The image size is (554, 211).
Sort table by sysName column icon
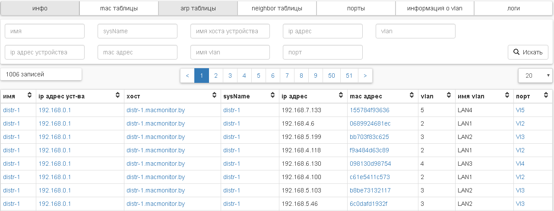(272, 96)
